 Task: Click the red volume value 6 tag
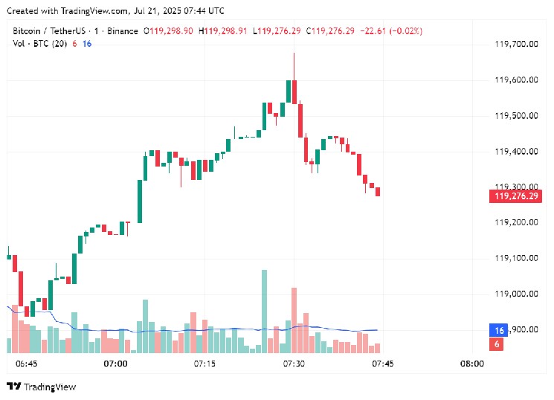497,343
